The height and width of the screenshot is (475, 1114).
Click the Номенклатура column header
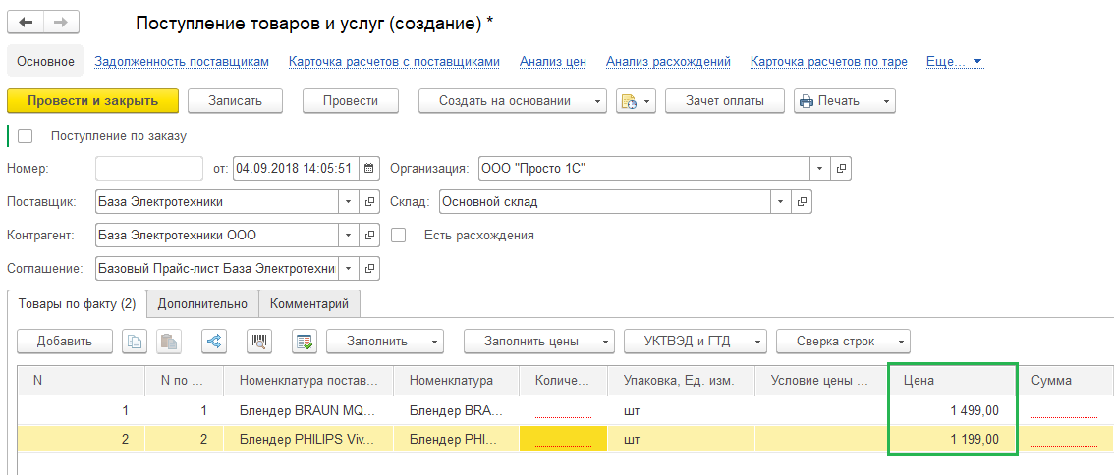[x=456, y=381]
